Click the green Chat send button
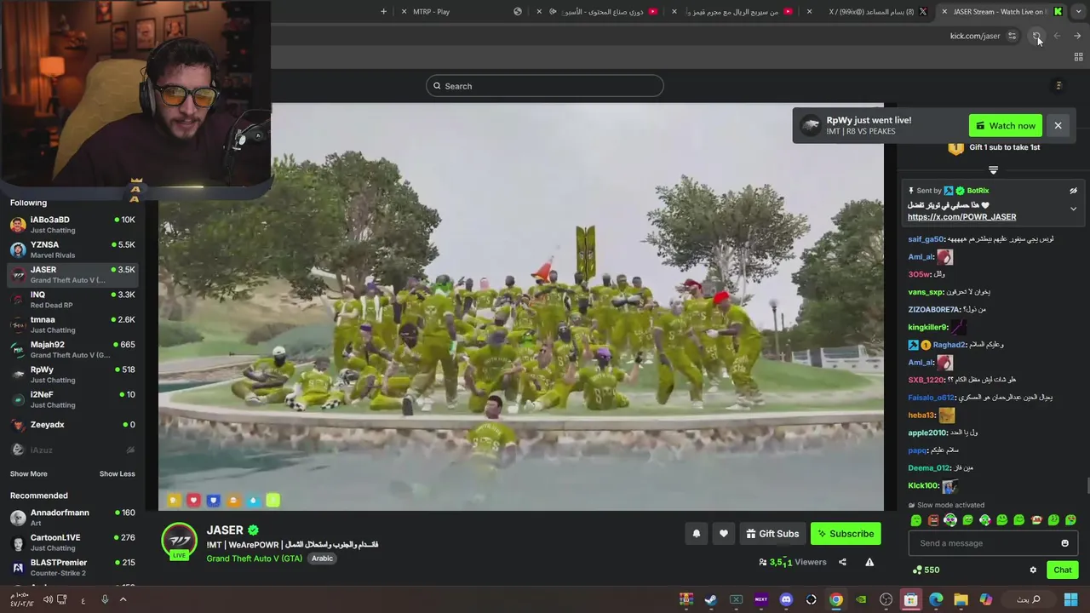 click(1063, 570)
